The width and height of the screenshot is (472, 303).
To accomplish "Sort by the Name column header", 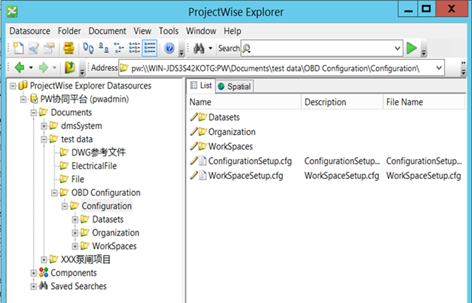I will pos(244,102).
